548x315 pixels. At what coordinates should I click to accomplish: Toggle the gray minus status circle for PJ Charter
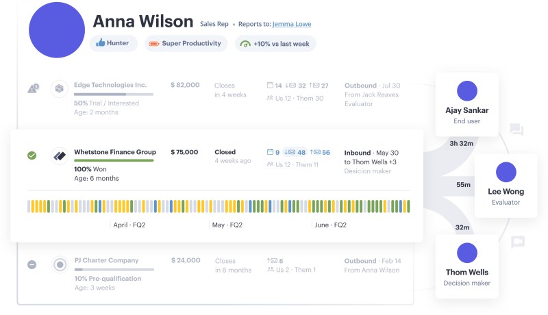[x=32, y=264]
